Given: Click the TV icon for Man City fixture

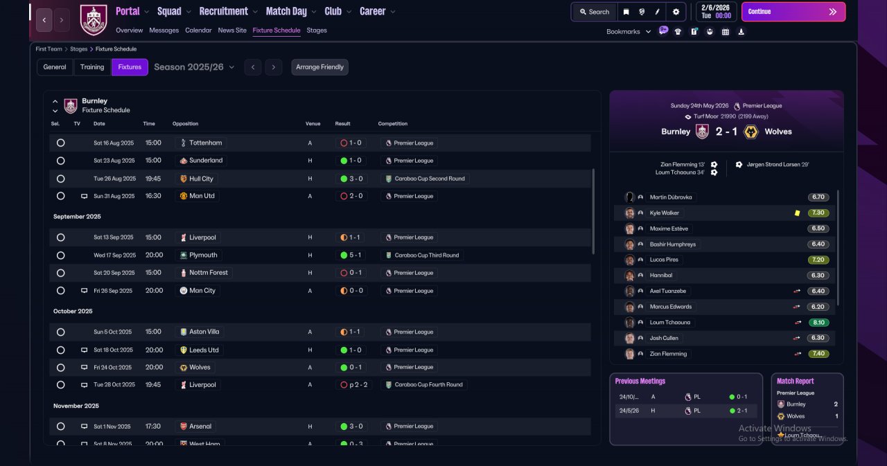Looking at the screenshot, I should point(85,291).
